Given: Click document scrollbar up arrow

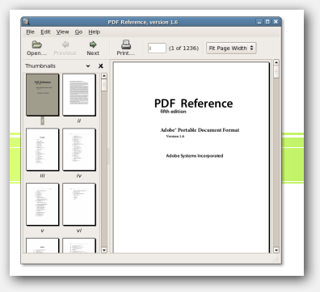Looking at the screenshot, I should [276, 62].
